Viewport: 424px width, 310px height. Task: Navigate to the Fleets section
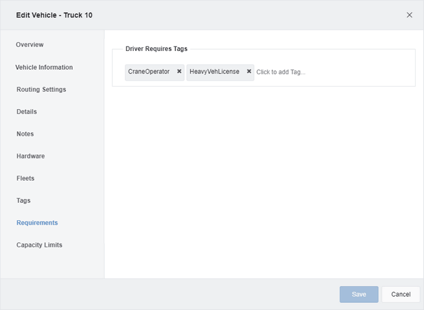point(26,178)
